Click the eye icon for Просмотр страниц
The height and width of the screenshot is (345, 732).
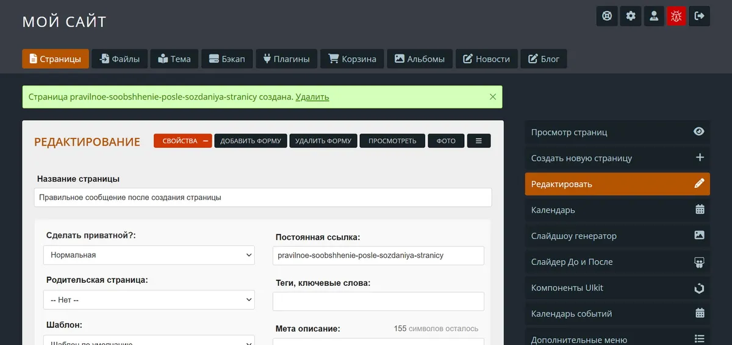pos(699,132)
